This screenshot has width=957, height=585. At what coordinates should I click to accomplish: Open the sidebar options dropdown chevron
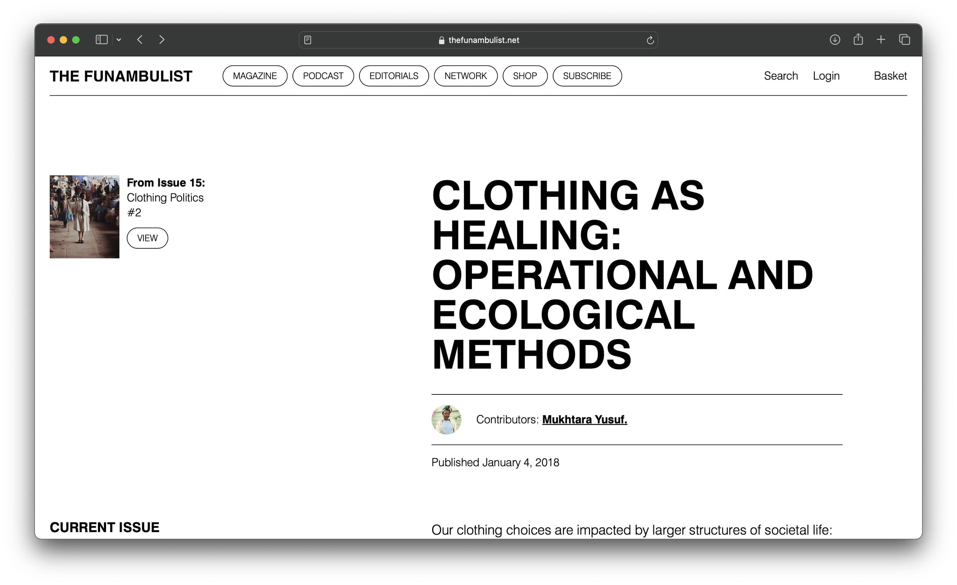[x=119, y=39]
